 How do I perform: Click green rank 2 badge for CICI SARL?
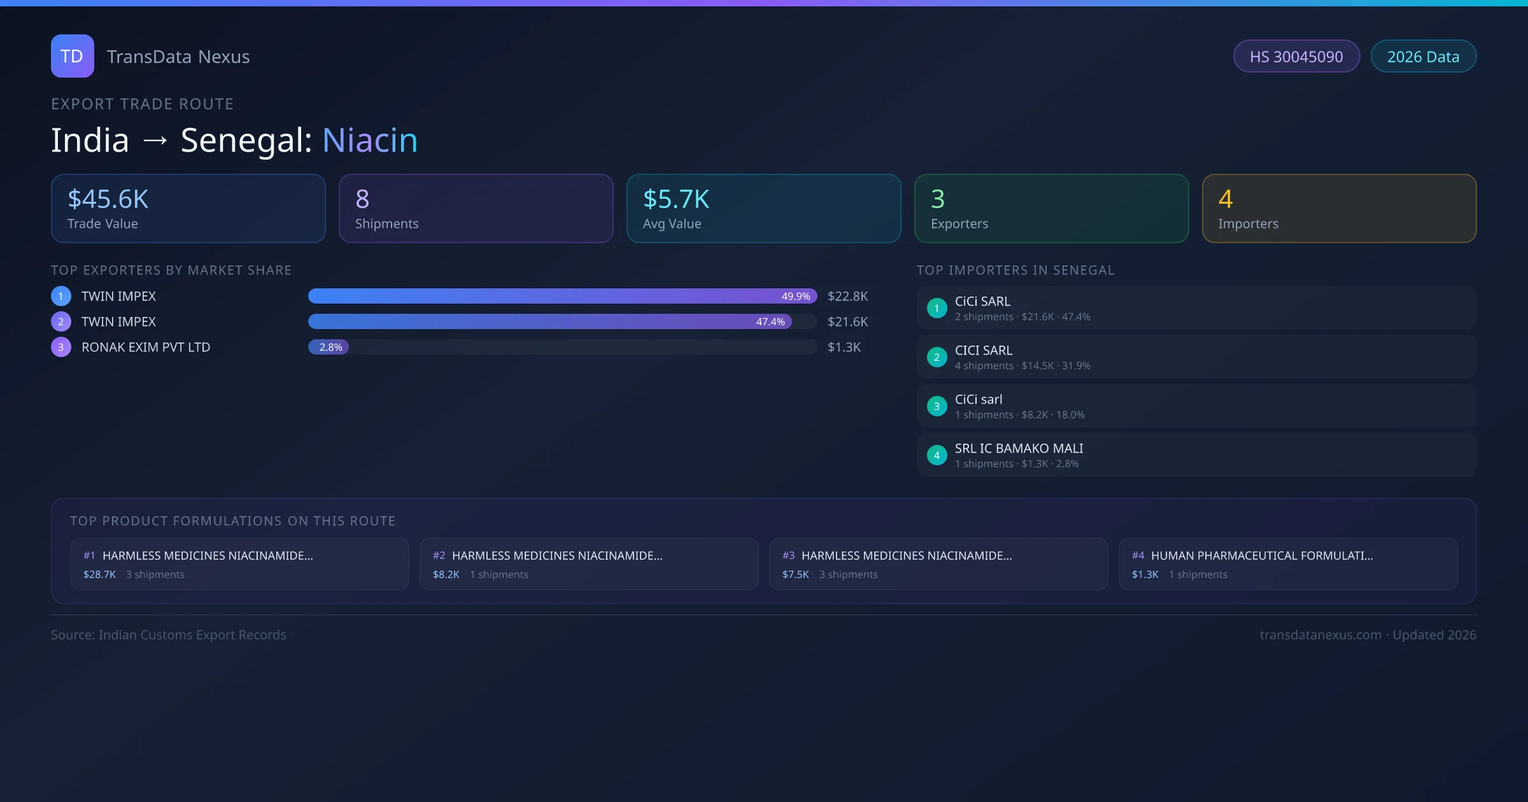tap(937, 357)
